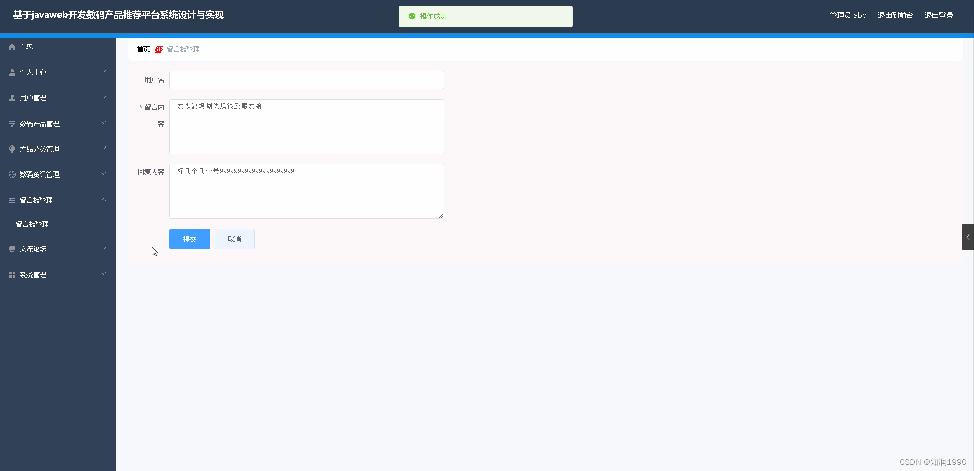The image size is (974, 471).
Task: Select the 个人中心 user icon
Action: 11,72
